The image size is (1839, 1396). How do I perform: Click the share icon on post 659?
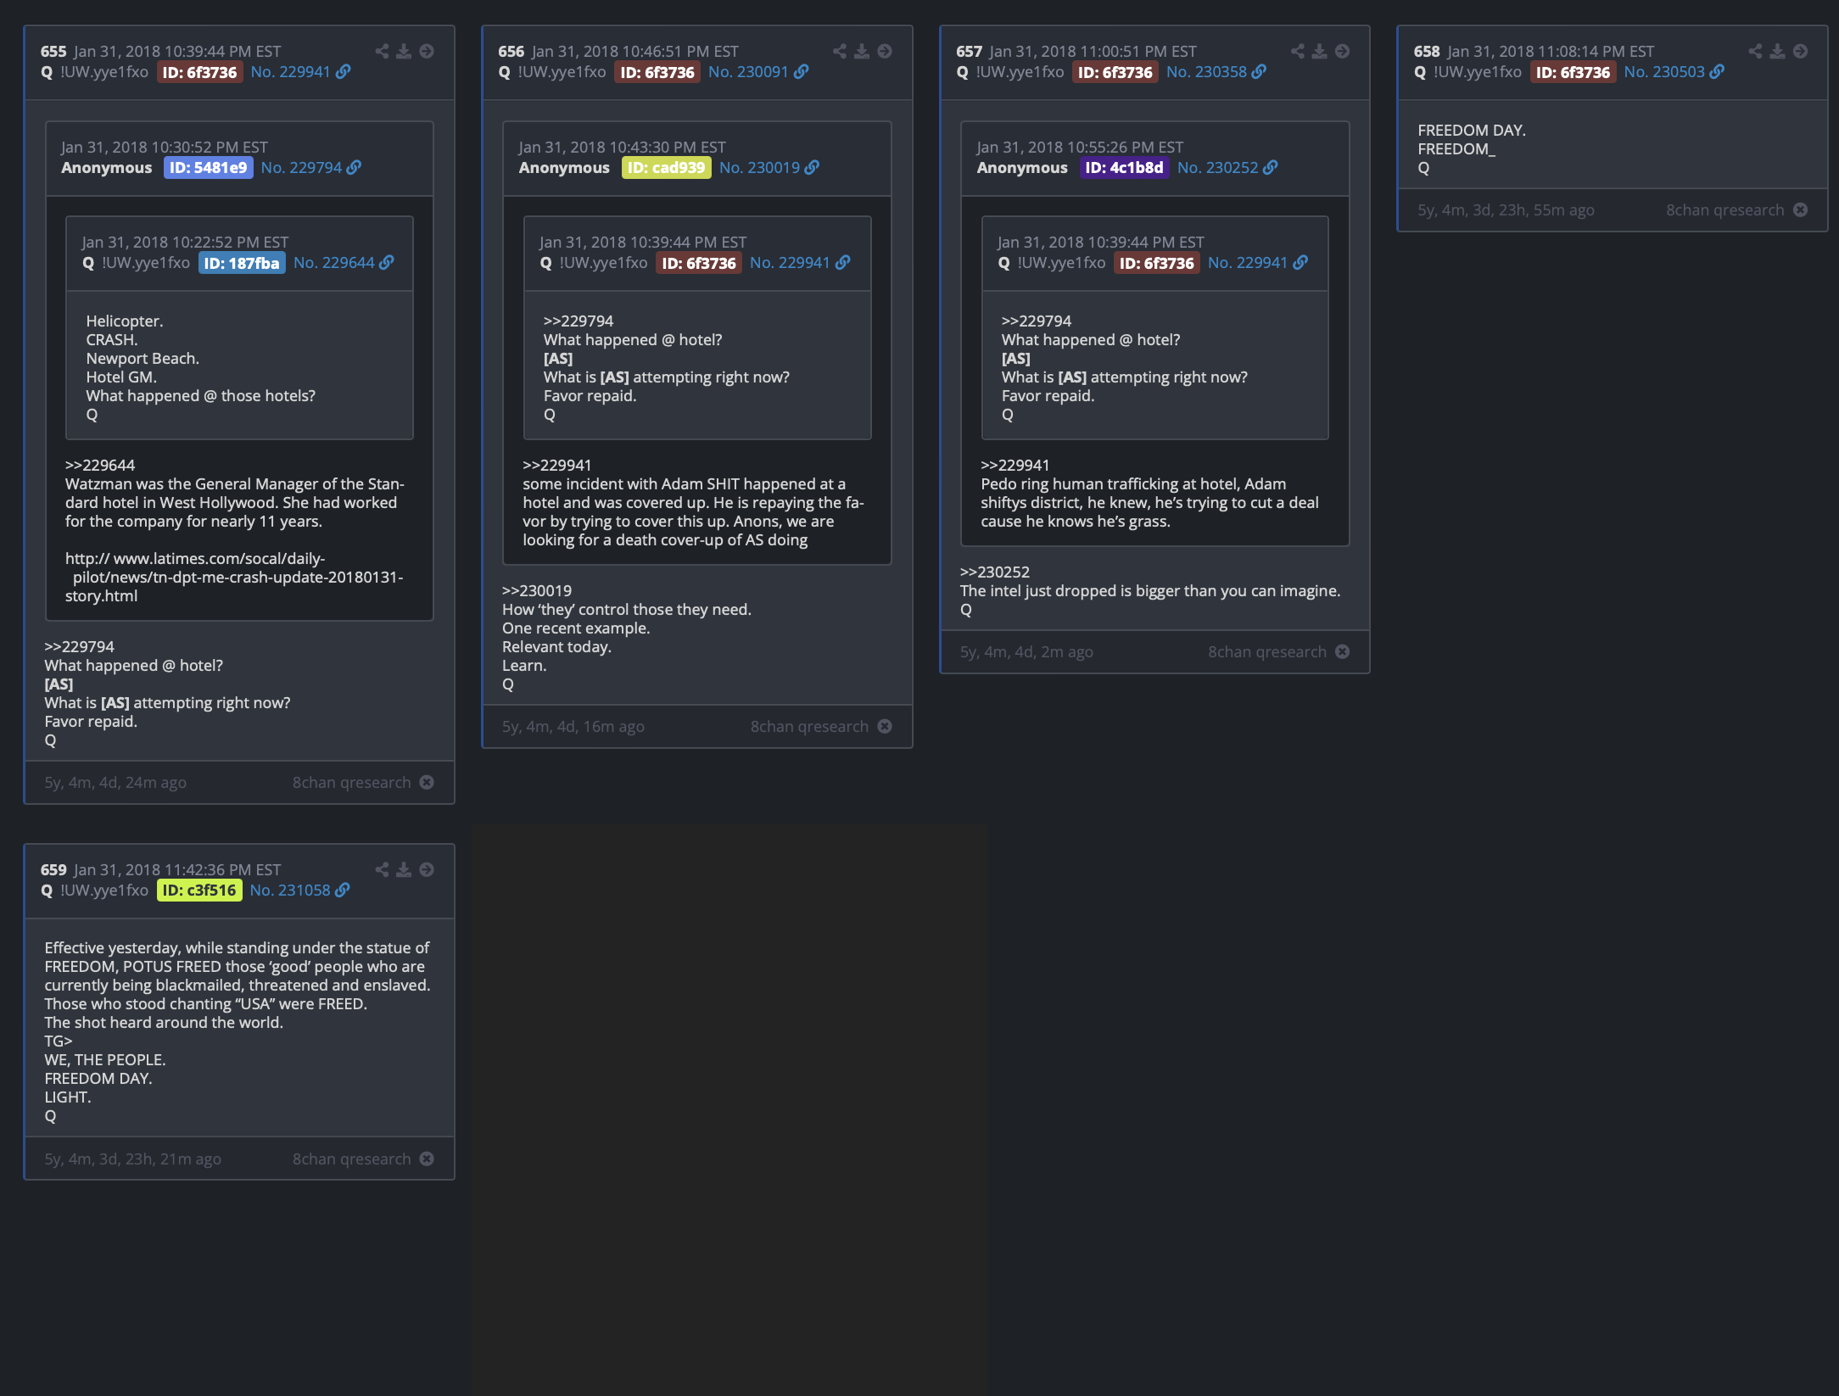click(383, 869)
